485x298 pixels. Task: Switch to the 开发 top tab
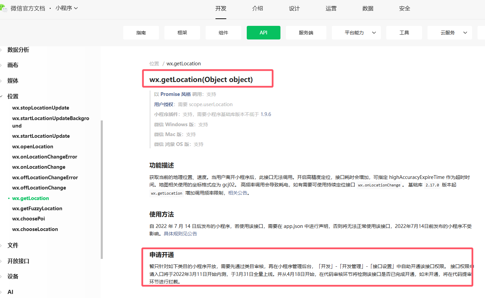point(221,9)
